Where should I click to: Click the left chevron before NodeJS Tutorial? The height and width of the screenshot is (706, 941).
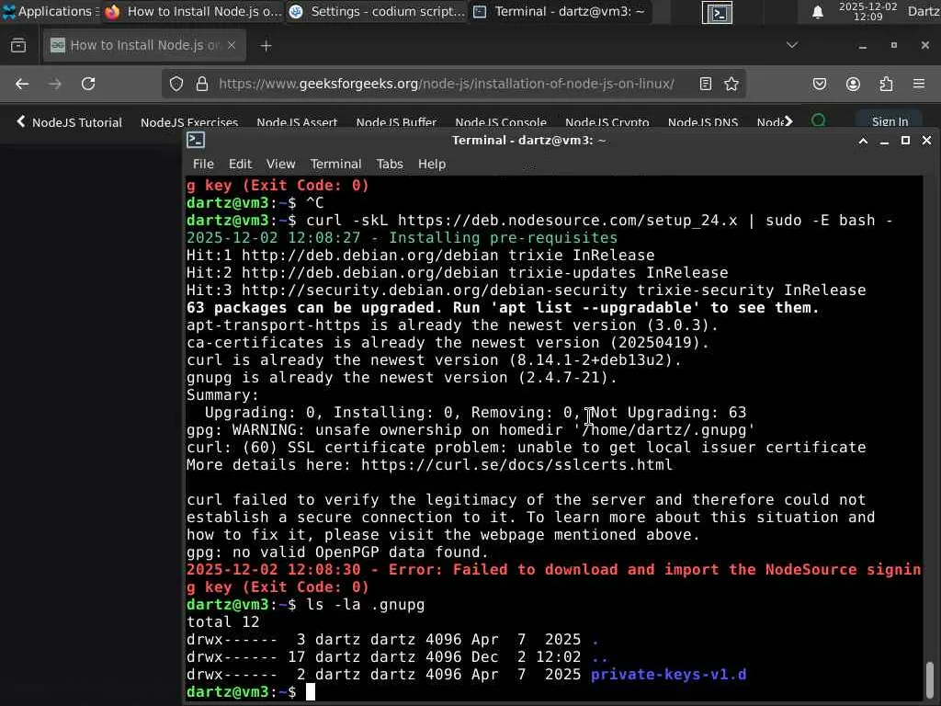(20, 121)
